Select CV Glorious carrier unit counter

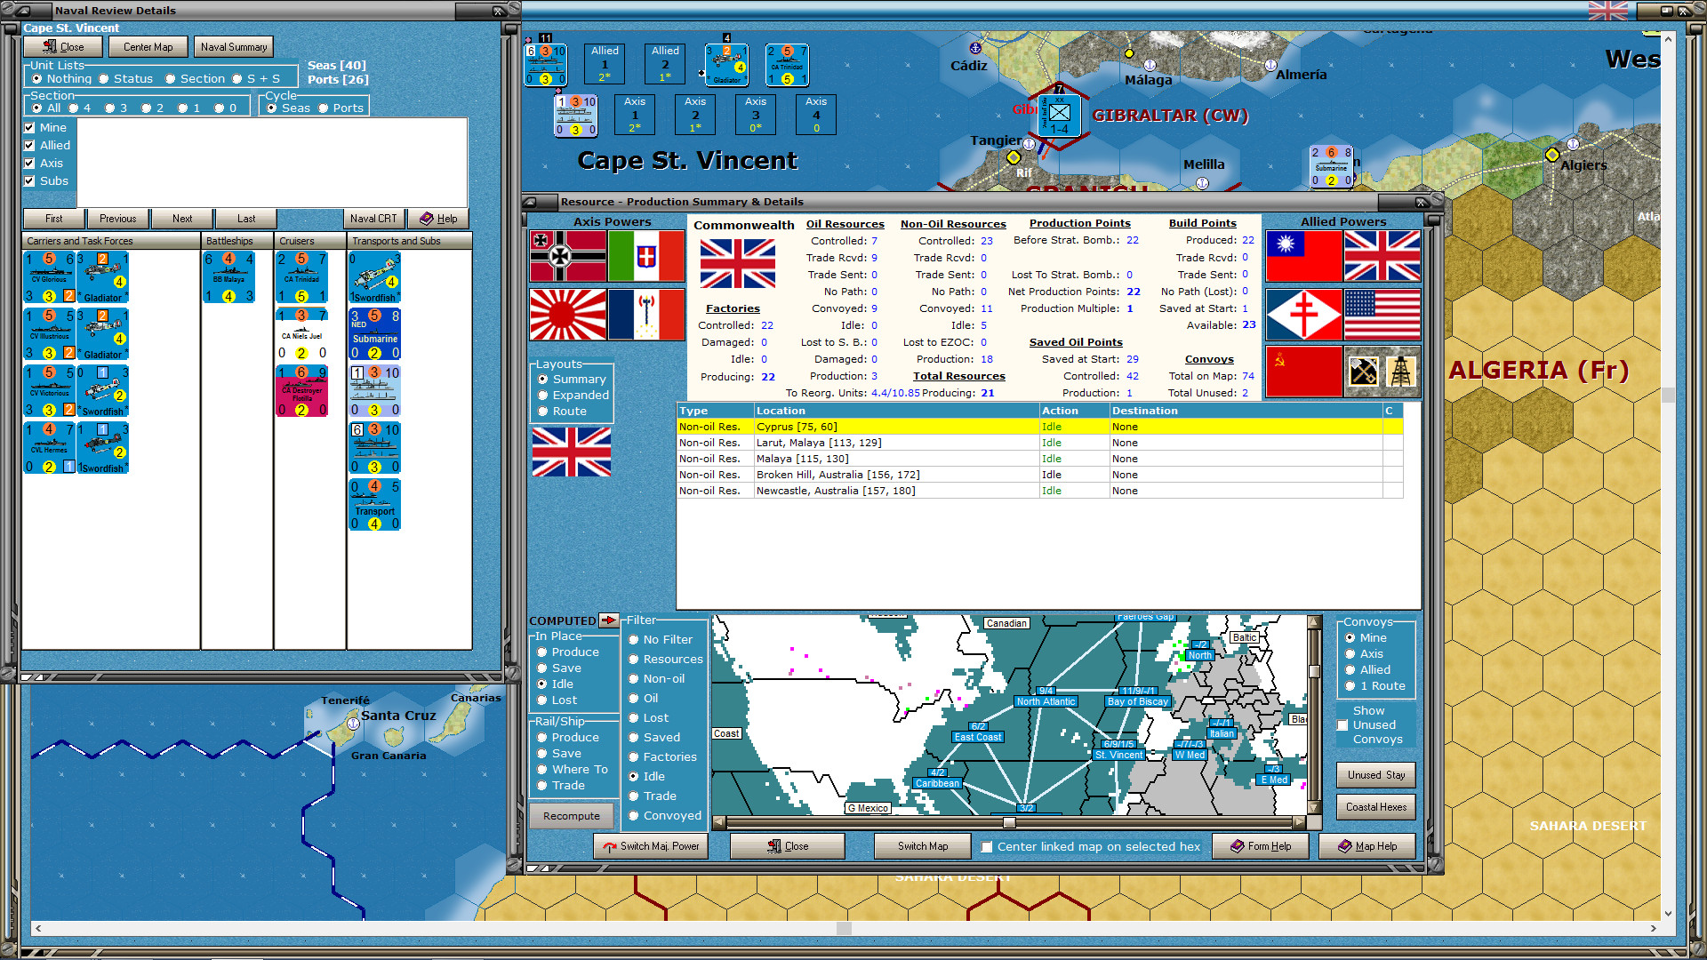tap(49, 277)
